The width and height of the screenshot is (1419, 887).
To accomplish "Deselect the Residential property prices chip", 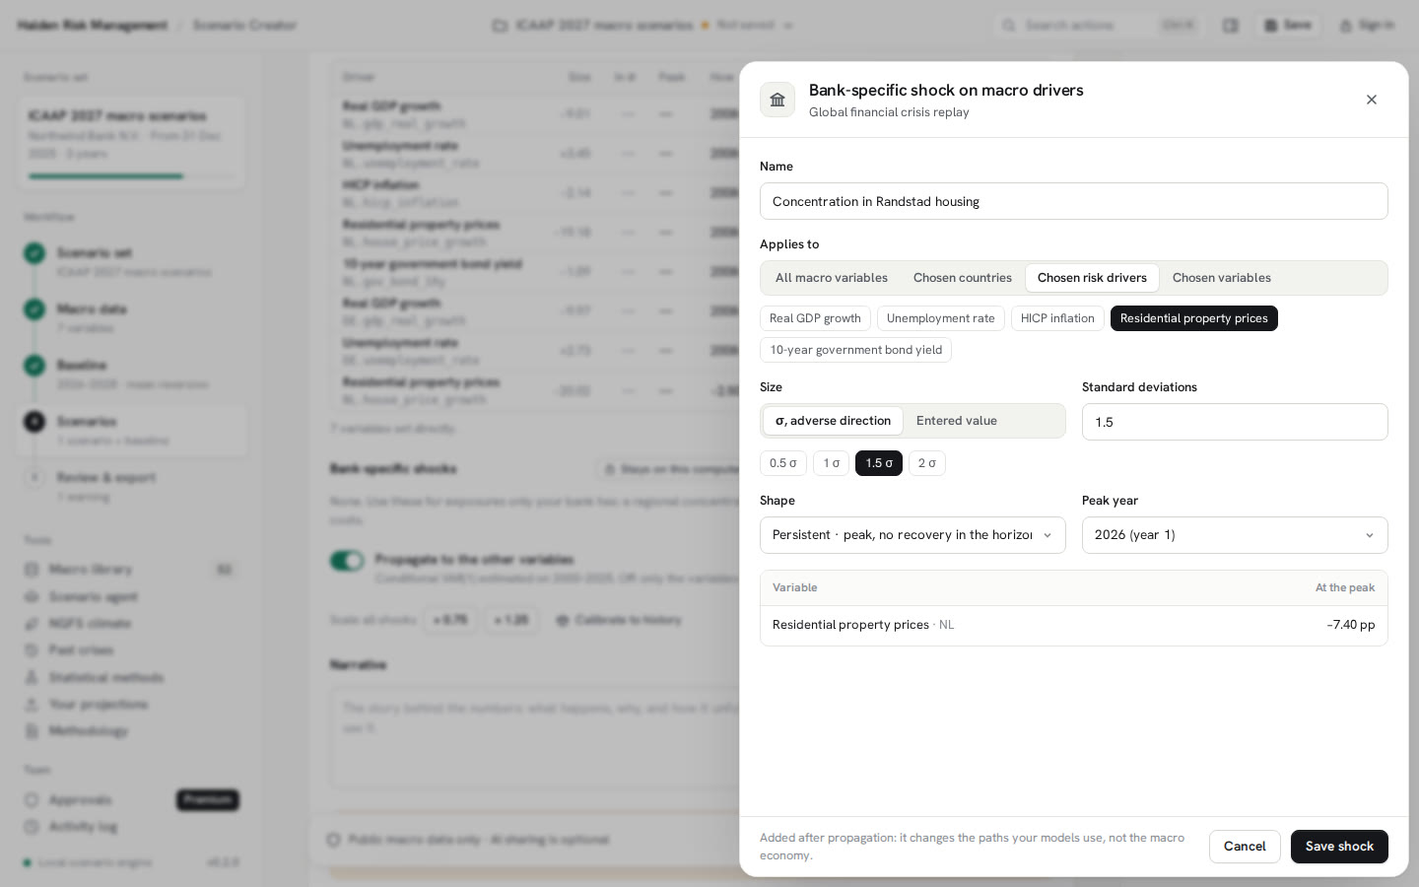I will 1194,318.
